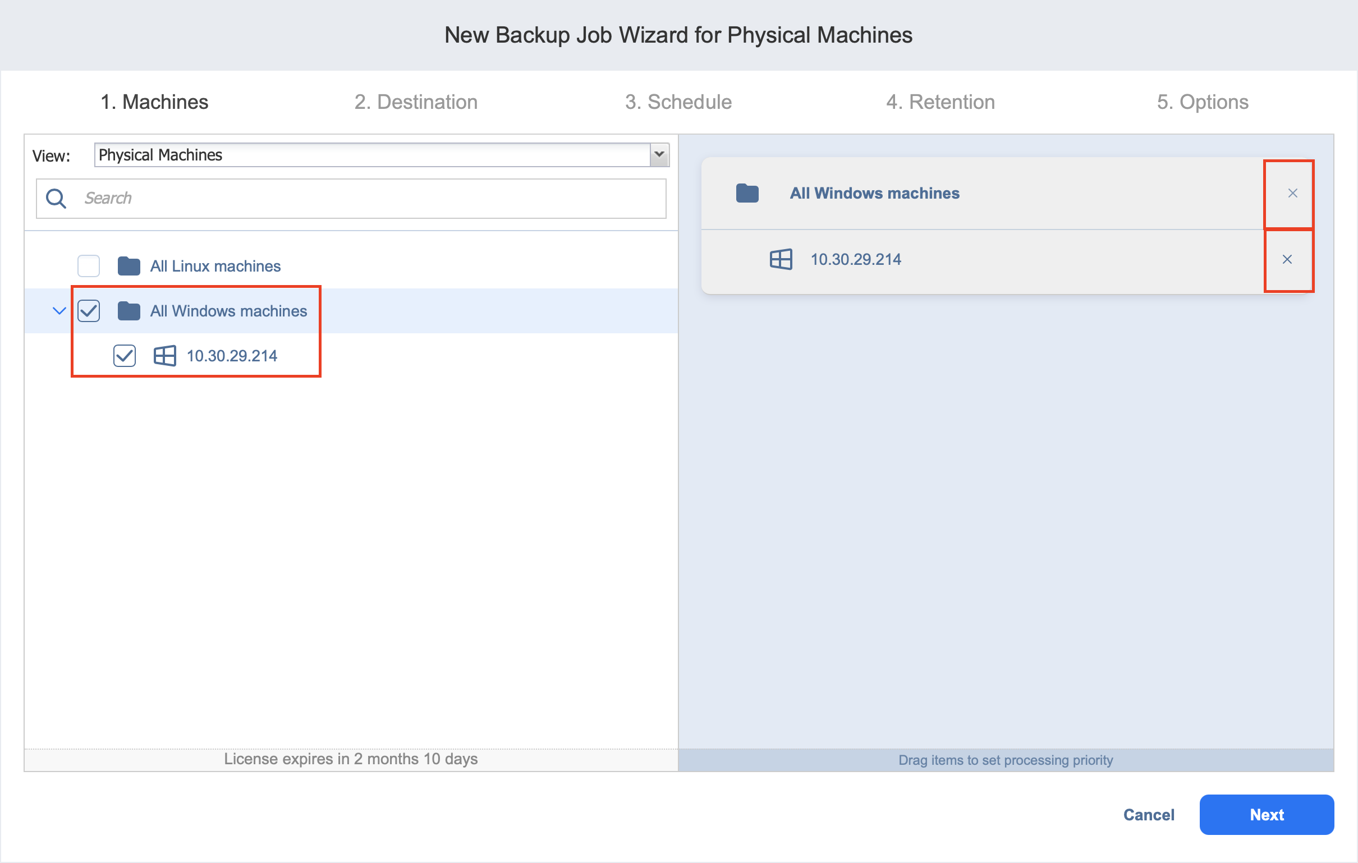Jump to the 5. Options step
This screenshot has height=863, width=1358.
1202,102
